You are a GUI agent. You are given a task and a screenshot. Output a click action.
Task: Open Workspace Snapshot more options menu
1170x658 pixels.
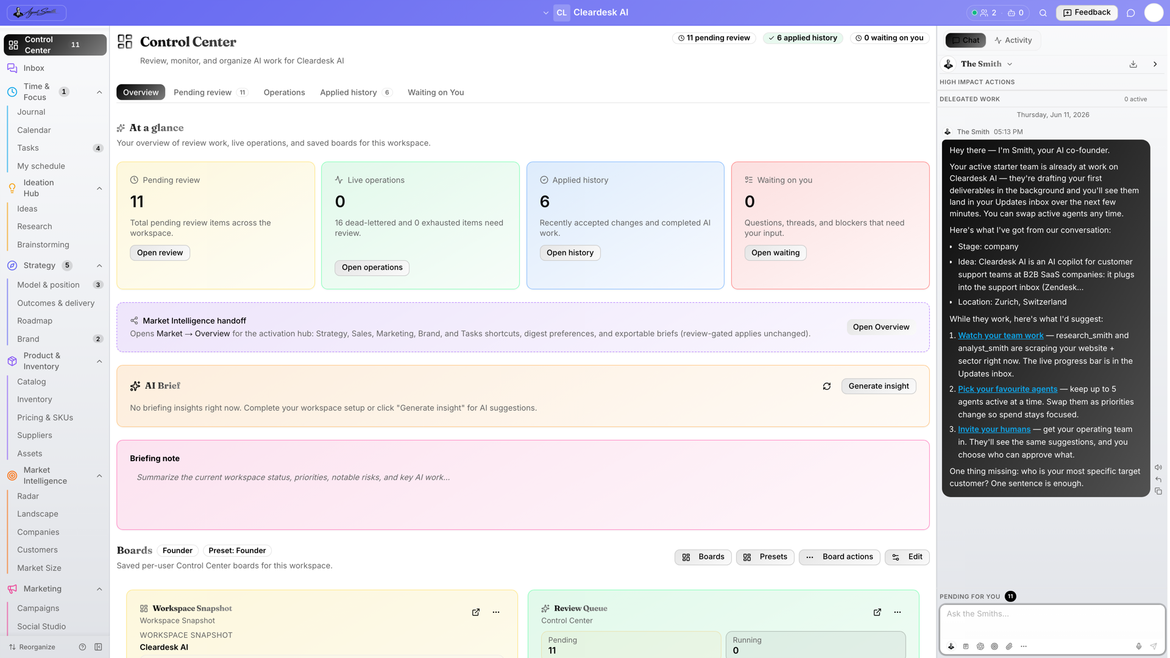(x=496, y=612)
